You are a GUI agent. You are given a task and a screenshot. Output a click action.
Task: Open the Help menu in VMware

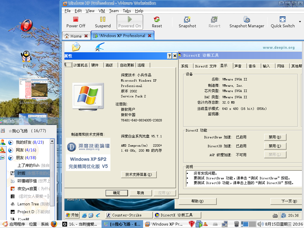[x=139, y=11]
